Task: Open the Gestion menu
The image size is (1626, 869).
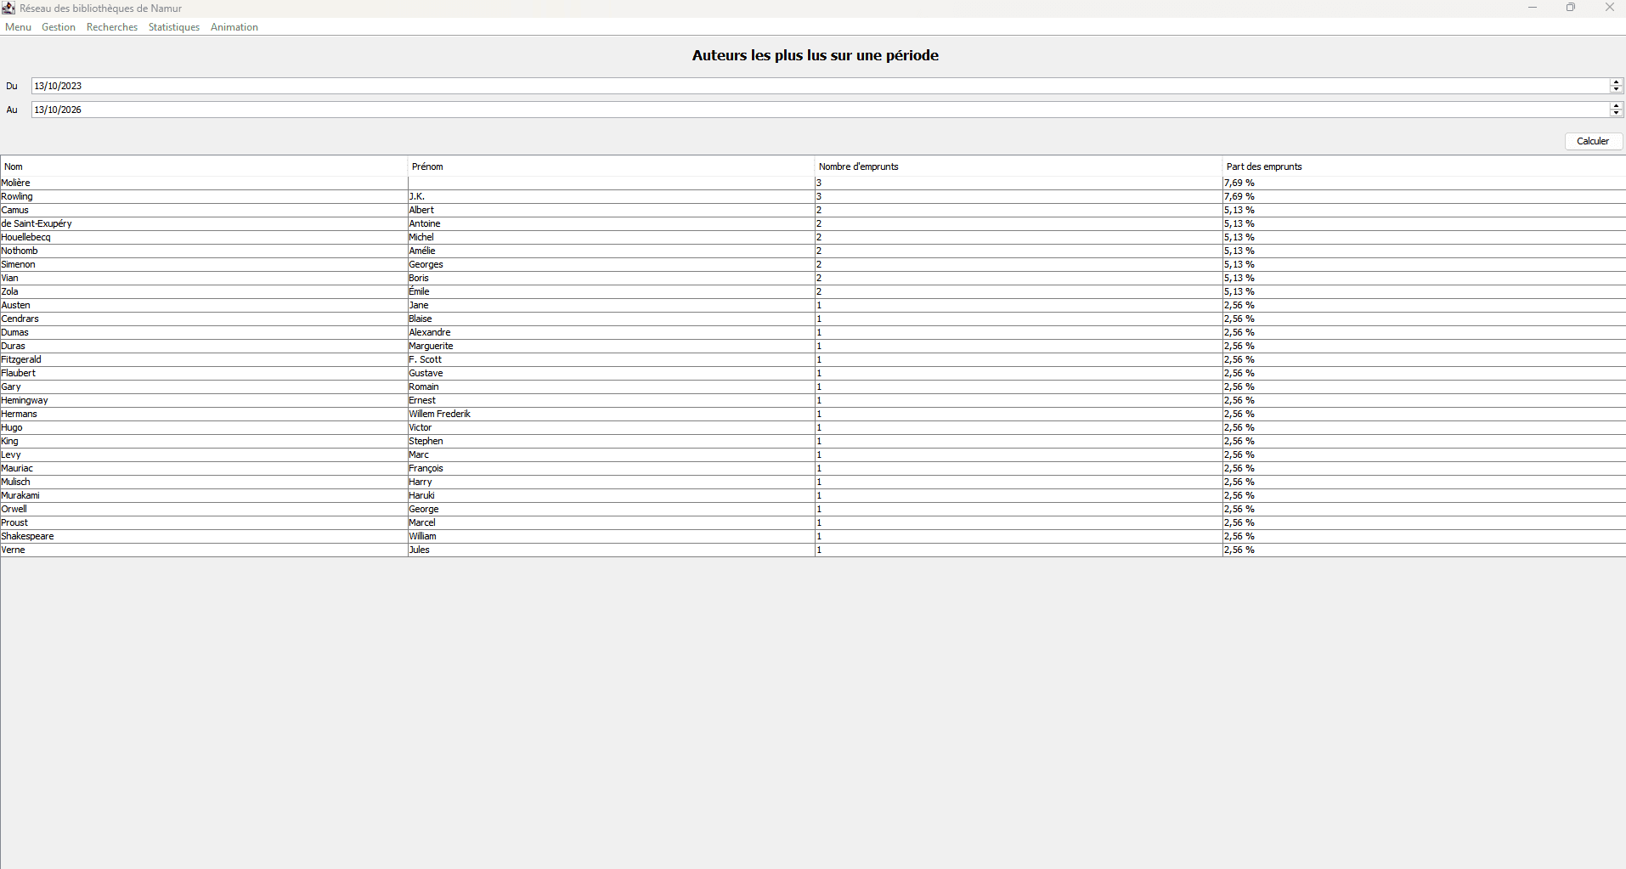Action: pyautogui.click(x=59, y=27)
